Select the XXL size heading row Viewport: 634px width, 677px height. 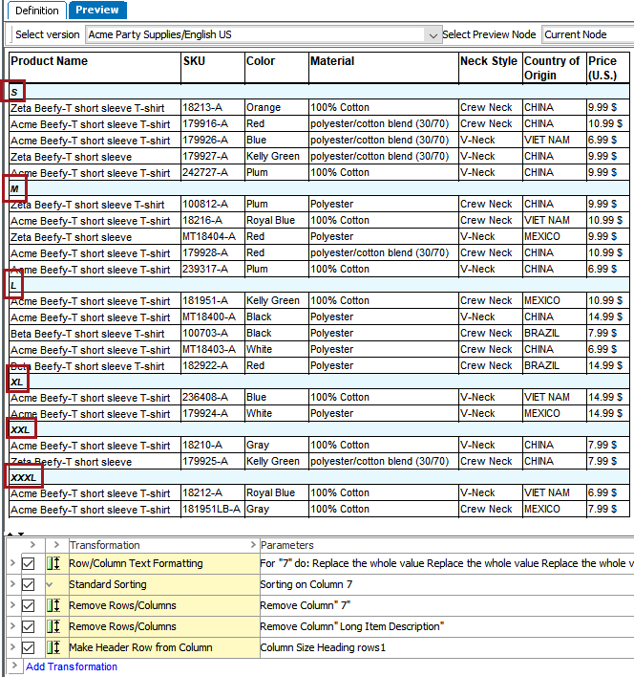[21, 429]
